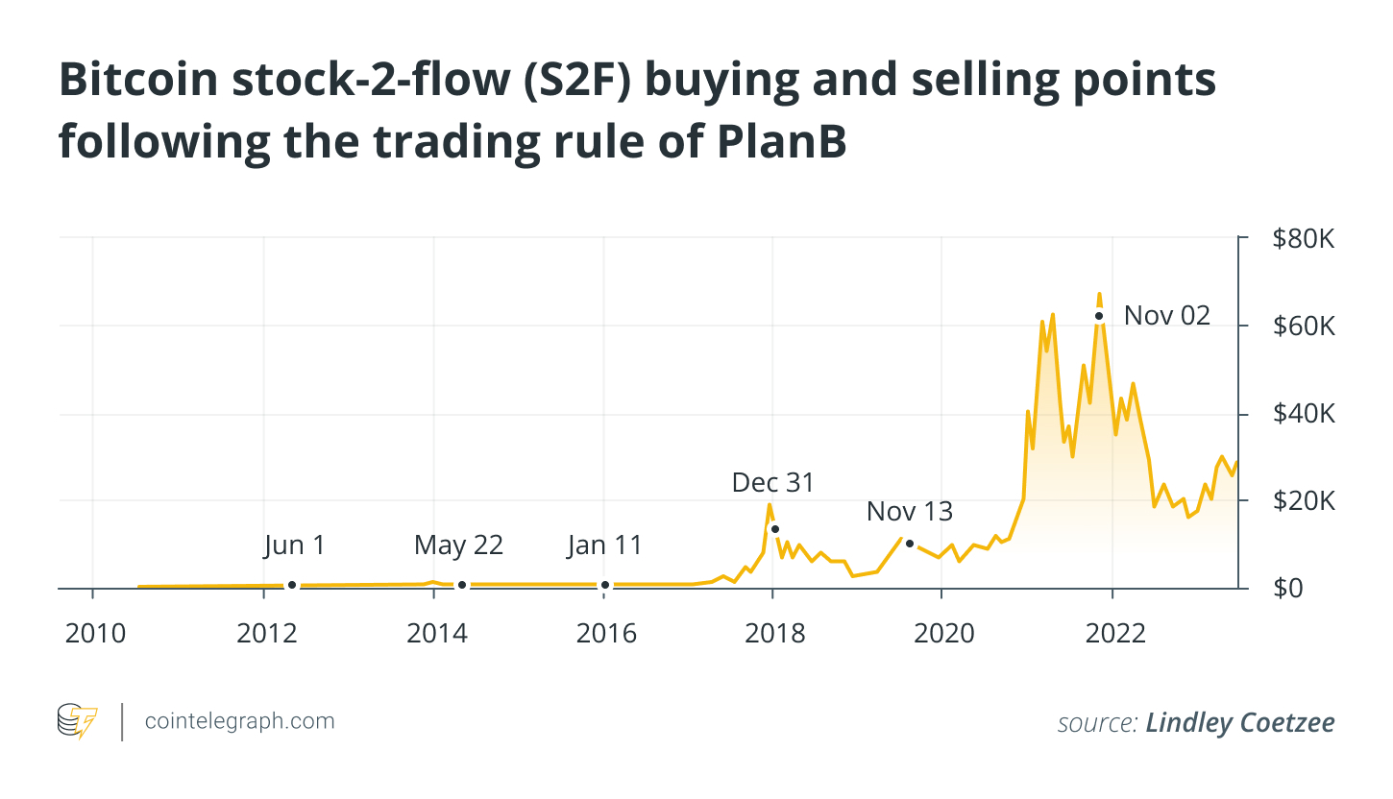1393x799 pixels.
Task: Click the 2018 x-axis label
Action: pyautogui.click(x=773, y=634)
